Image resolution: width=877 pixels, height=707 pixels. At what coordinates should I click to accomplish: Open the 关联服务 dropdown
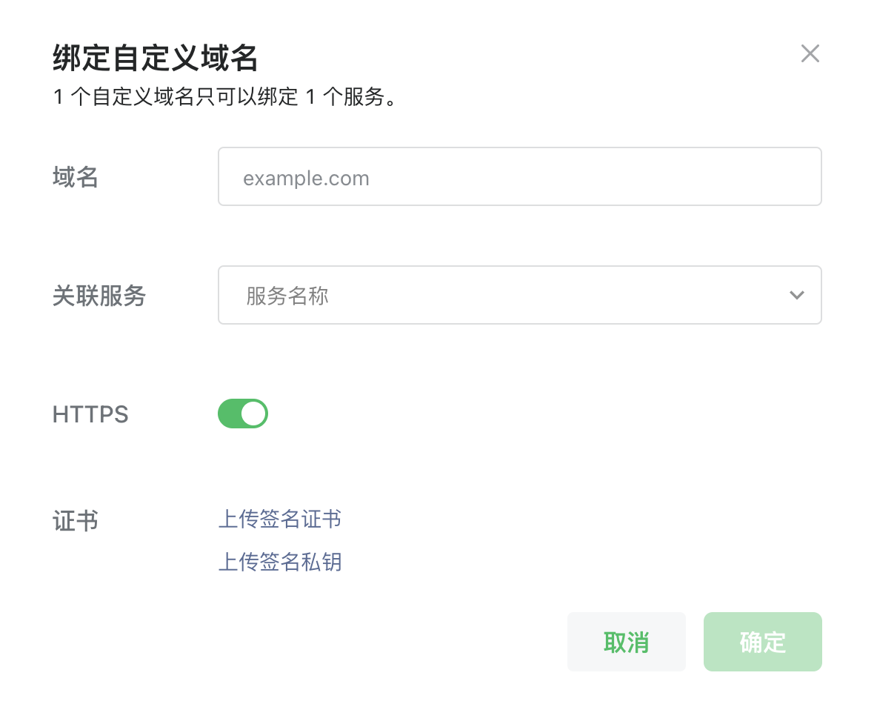[x=518, y=295]
